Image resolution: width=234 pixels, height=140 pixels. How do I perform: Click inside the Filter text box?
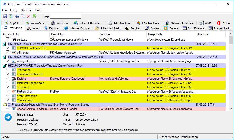pos(65,16)
